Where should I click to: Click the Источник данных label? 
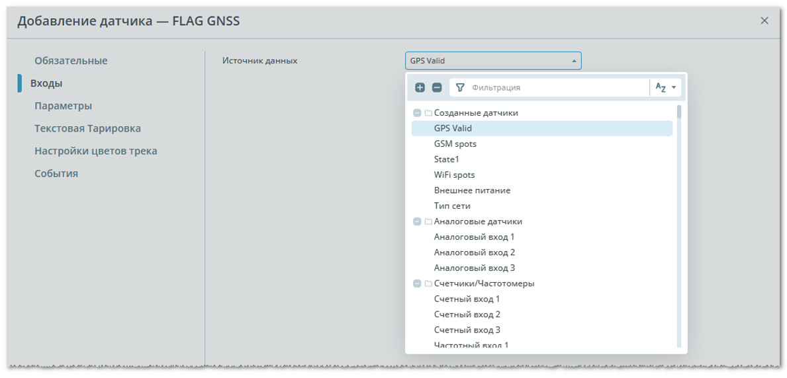click(260, 61)
